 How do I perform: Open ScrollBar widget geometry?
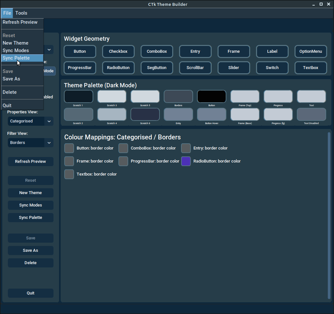pyautogui.click(x=195, y=68)
